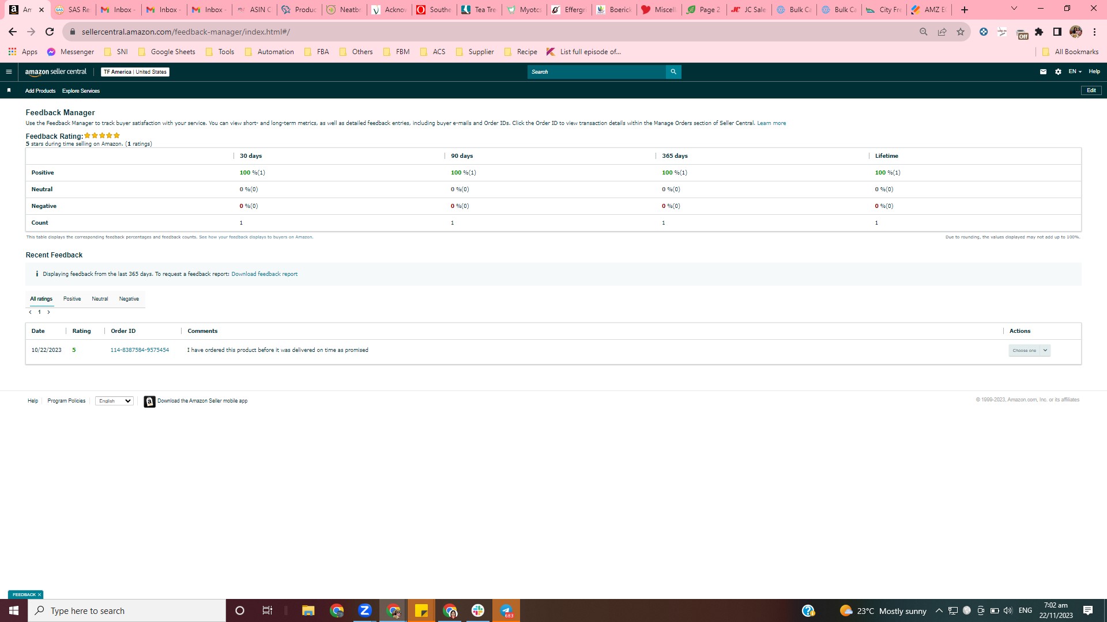Open the tab search chevron
The width and height of the screenshot is (1107, 622).
pyautogui.click(x=1014, y=9)
